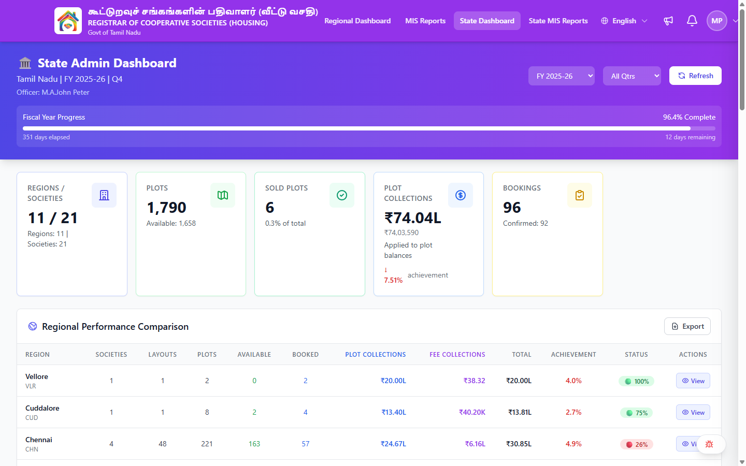Click the Officer: M.A.John Peter text
This screenshot has height=466, width=746.
[53, 92]
